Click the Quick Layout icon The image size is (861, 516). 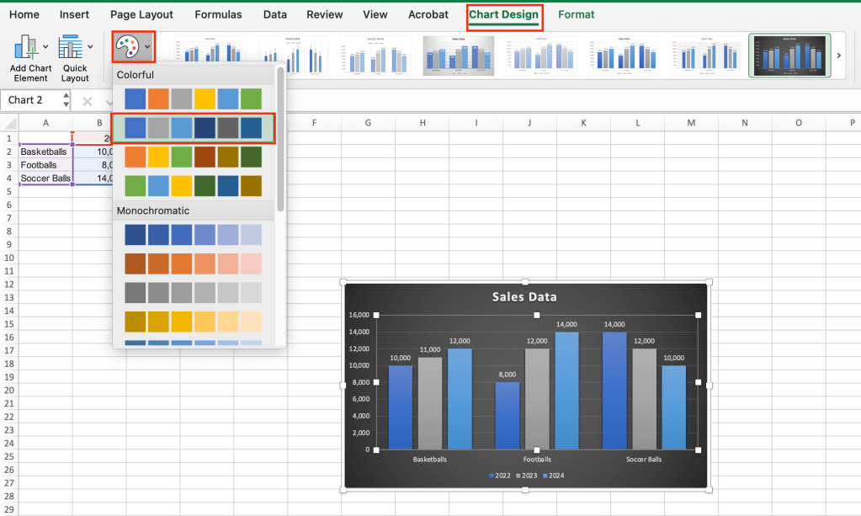pyautogui.click(x=71, y=47)
